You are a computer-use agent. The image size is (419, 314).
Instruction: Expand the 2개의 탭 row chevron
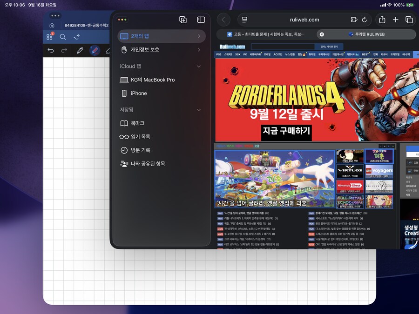click(199, 36)
